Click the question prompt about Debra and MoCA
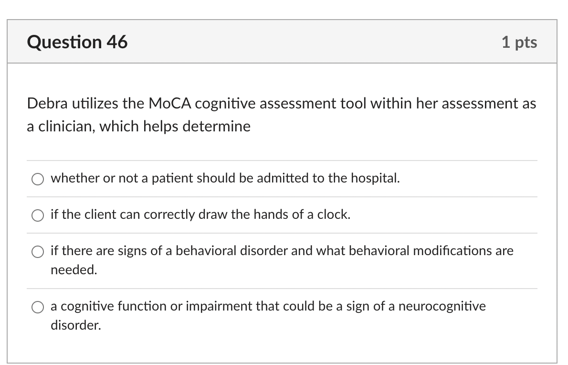The image size is (568, 365). (x=282, y=115)
